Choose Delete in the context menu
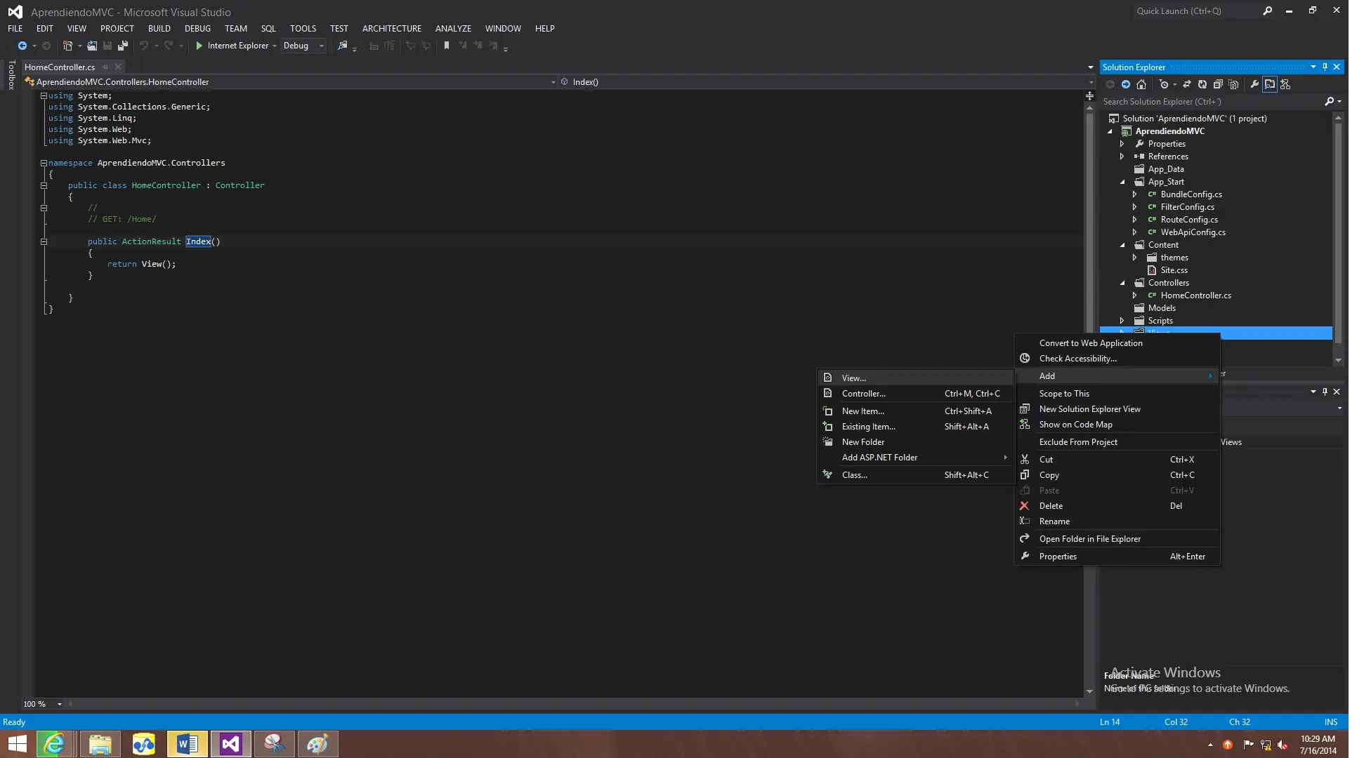Viewport: 1364px width, 758px height. tap(1117, 506)
